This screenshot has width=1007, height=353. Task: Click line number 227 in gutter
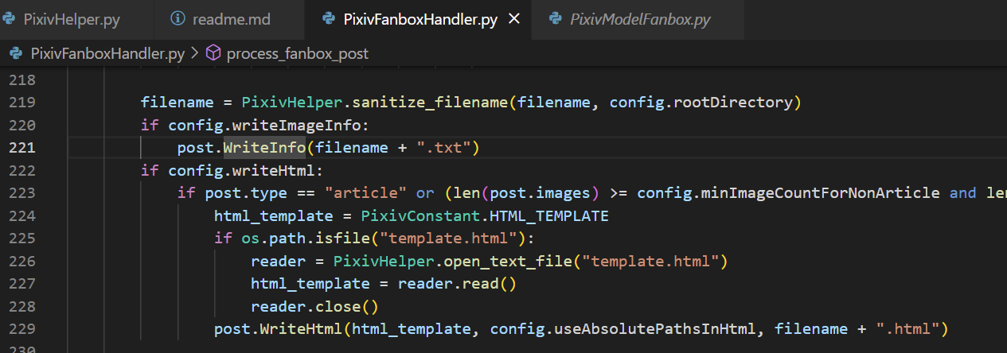22,284
